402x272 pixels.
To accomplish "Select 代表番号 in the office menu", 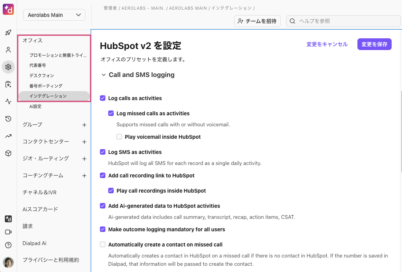I will [x=37, y=65].
